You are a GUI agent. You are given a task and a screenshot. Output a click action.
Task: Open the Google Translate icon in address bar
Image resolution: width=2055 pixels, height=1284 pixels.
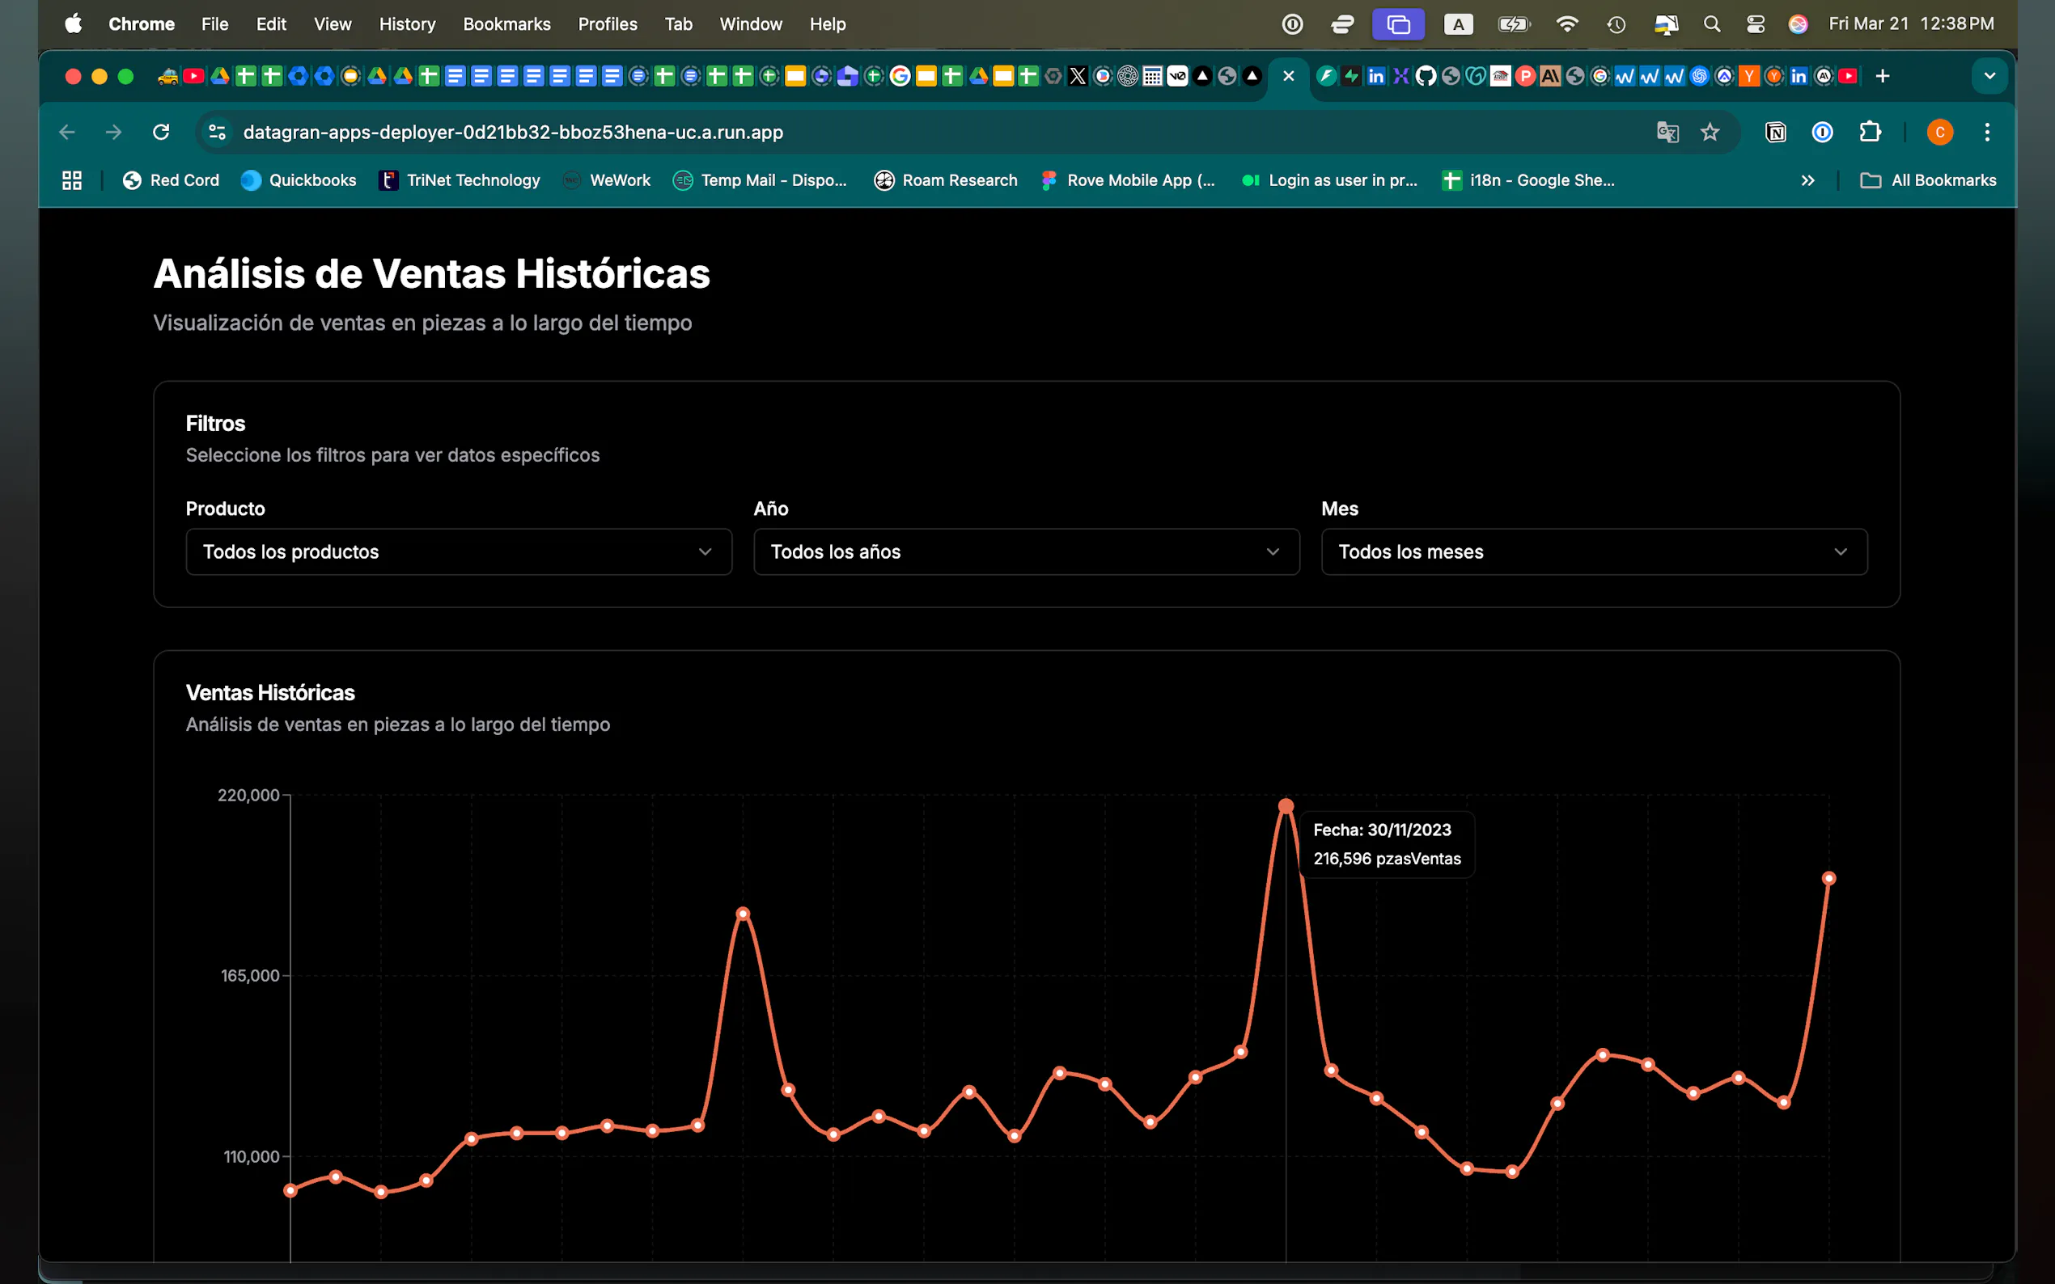pos(1667,132)
